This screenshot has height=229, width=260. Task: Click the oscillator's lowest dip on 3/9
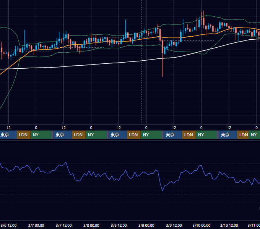[x=162, y=190]
